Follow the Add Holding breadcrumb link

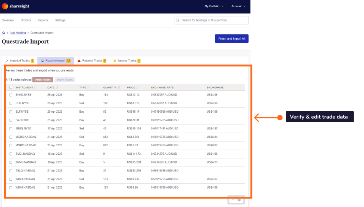point(18,33)
